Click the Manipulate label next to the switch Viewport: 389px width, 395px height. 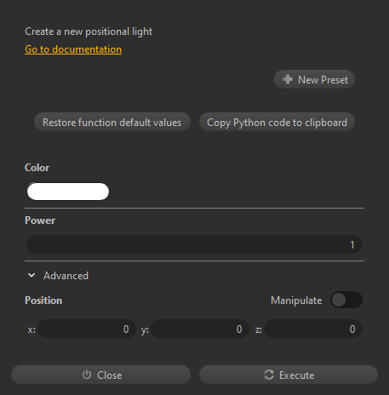point(296,301)
